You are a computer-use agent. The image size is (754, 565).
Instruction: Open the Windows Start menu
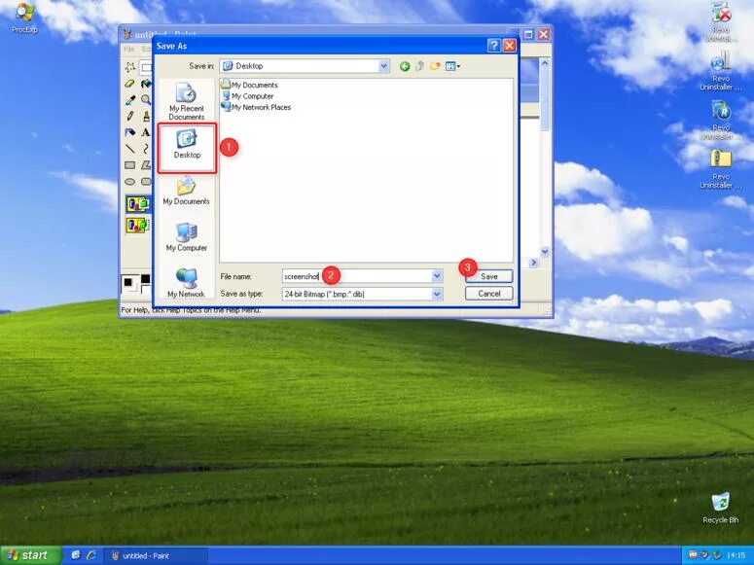[x=31, y=555]
